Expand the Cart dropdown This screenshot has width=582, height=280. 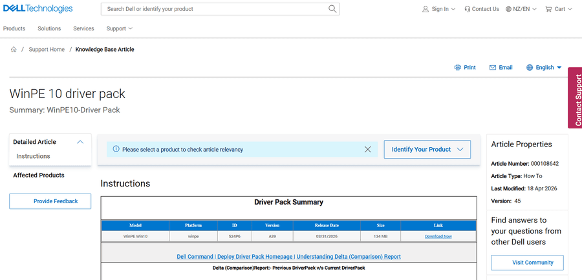point(570,9)
